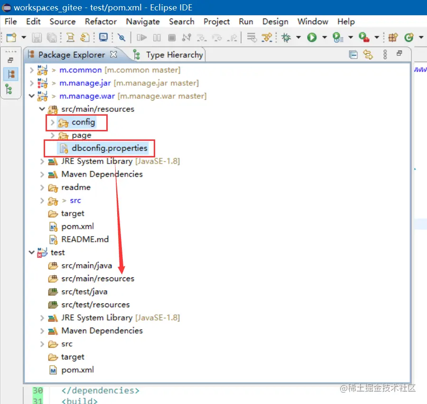This screenshot has width=427, height=404.
Task: Open the Debug dropdown arrow
Action: click(x=298, y=37)
